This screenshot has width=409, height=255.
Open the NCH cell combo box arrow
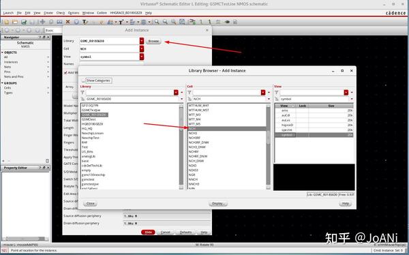point(269,99)
